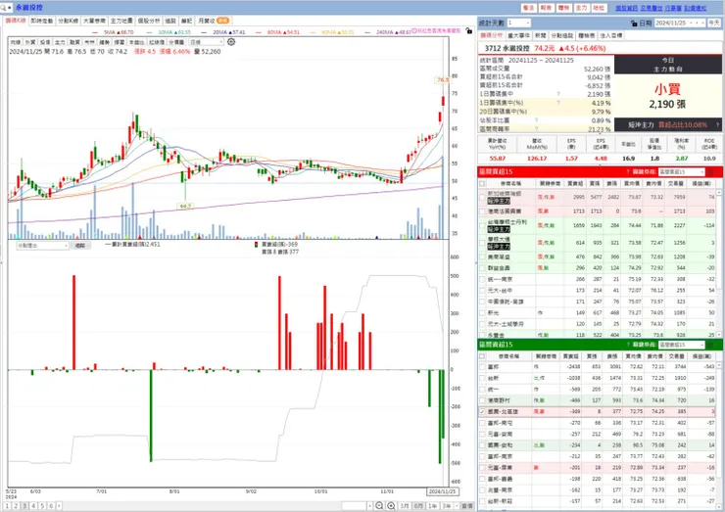Tick the checkbox for 台新 in the sell list
Viewport: 725px width, 512px height.
point(482,378)
